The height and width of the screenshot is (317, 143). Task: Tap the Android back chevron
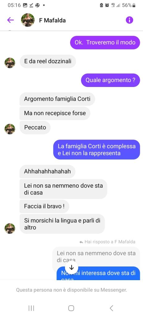pos(111,308)
